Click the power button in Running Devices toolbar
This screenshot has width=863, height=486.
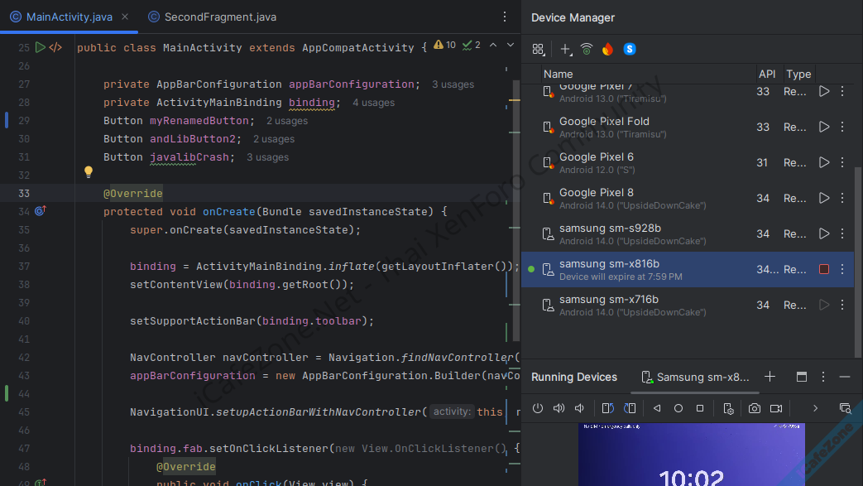click(x=538, y=408)
